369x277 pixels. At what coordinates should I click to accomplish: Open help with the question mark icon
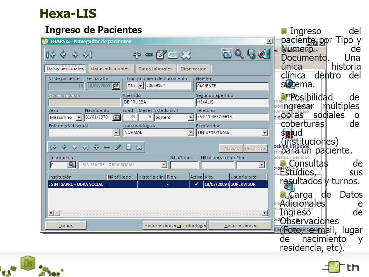click(x=251, y=54)
